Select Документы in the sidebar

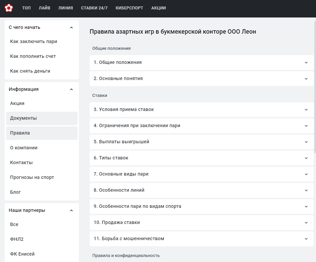42,118
